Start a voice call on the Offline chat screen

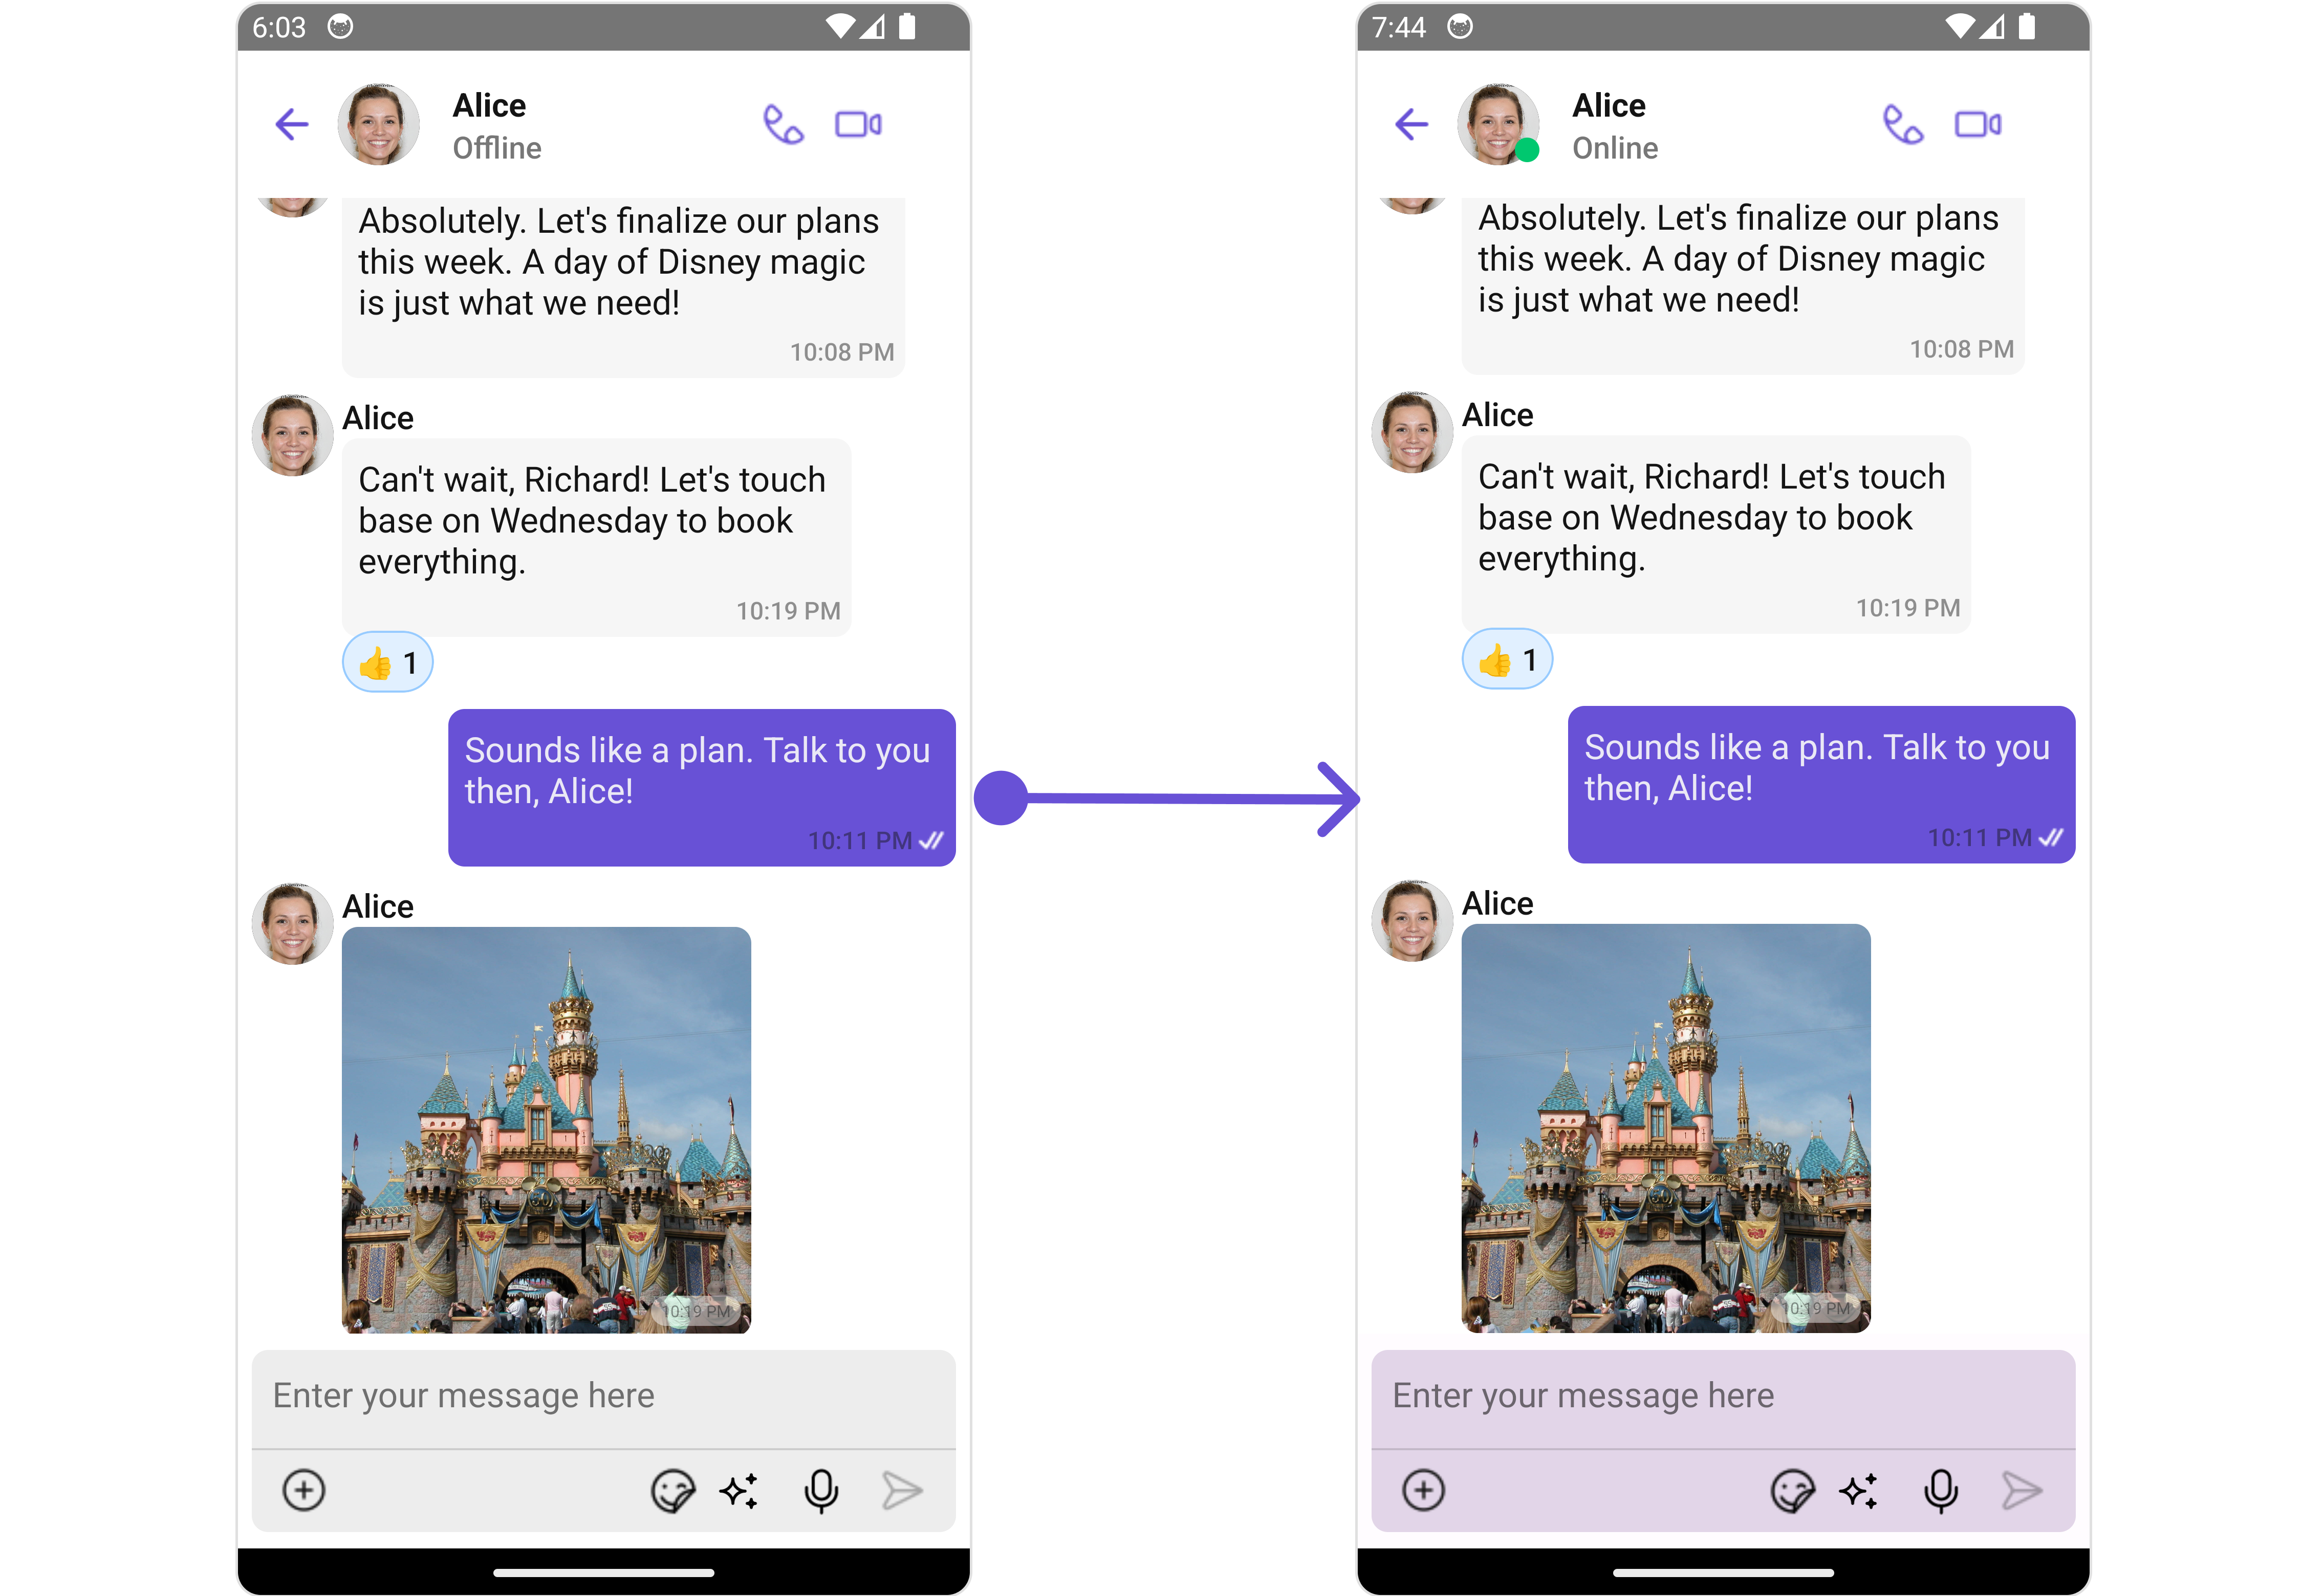point(783,125)
